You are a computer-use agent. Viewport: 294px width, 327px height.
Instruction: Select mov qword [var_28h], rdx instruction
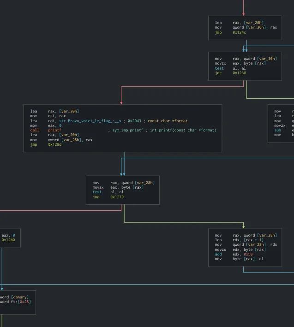[x=246, y=244]
